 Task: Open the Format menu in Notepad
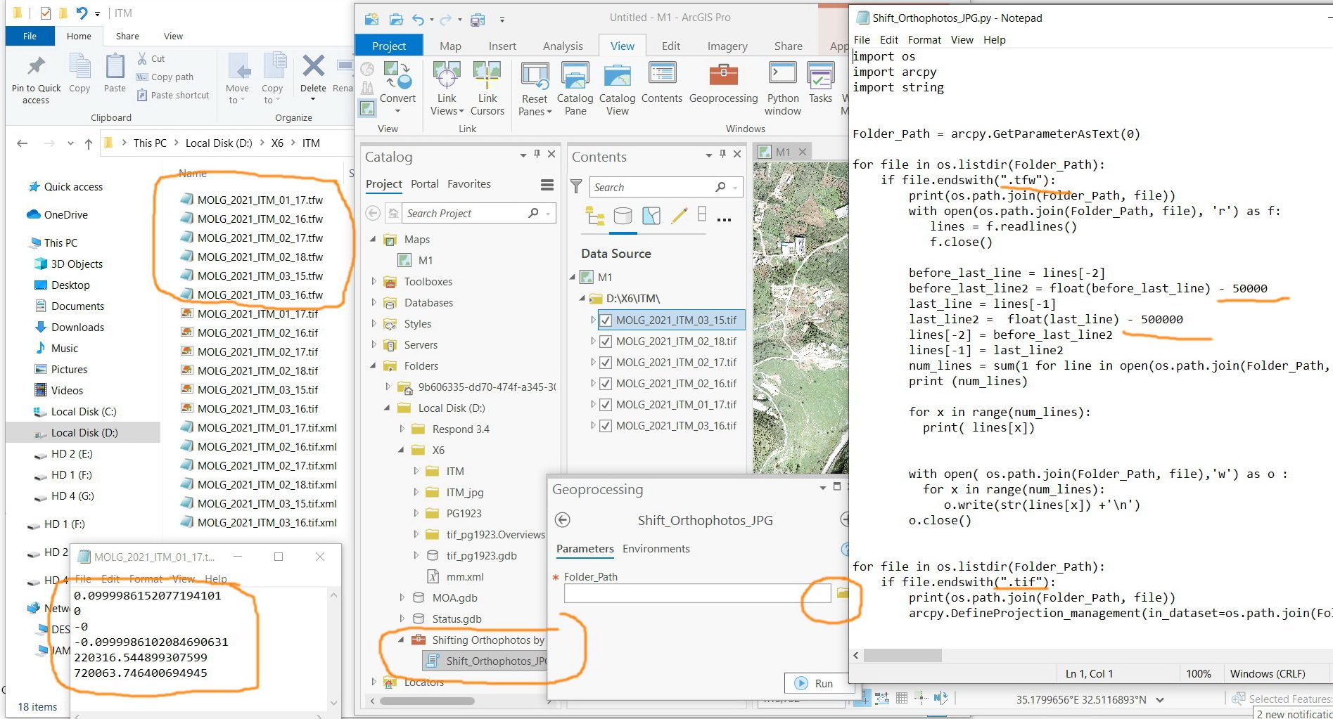pyautogui.click(x=924, y=40)
